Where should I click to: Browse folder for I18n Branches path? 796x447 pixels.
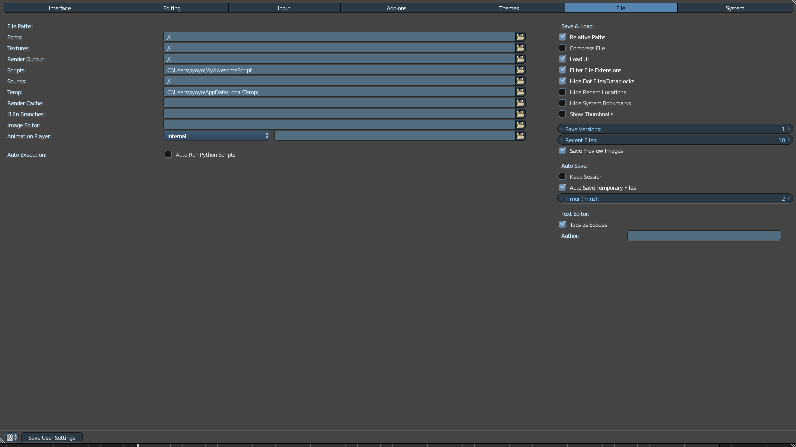point(520,114)
